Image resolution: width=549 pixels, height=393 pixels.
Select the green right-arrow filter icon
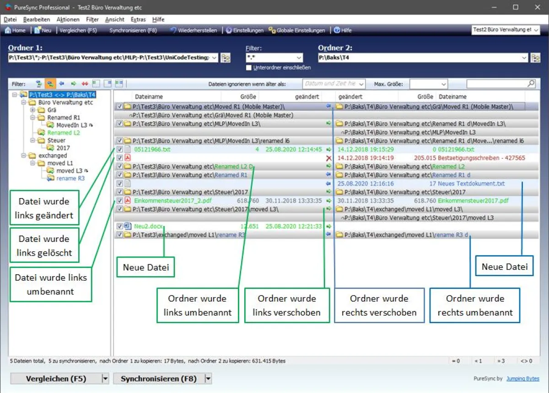pos(73,84)
